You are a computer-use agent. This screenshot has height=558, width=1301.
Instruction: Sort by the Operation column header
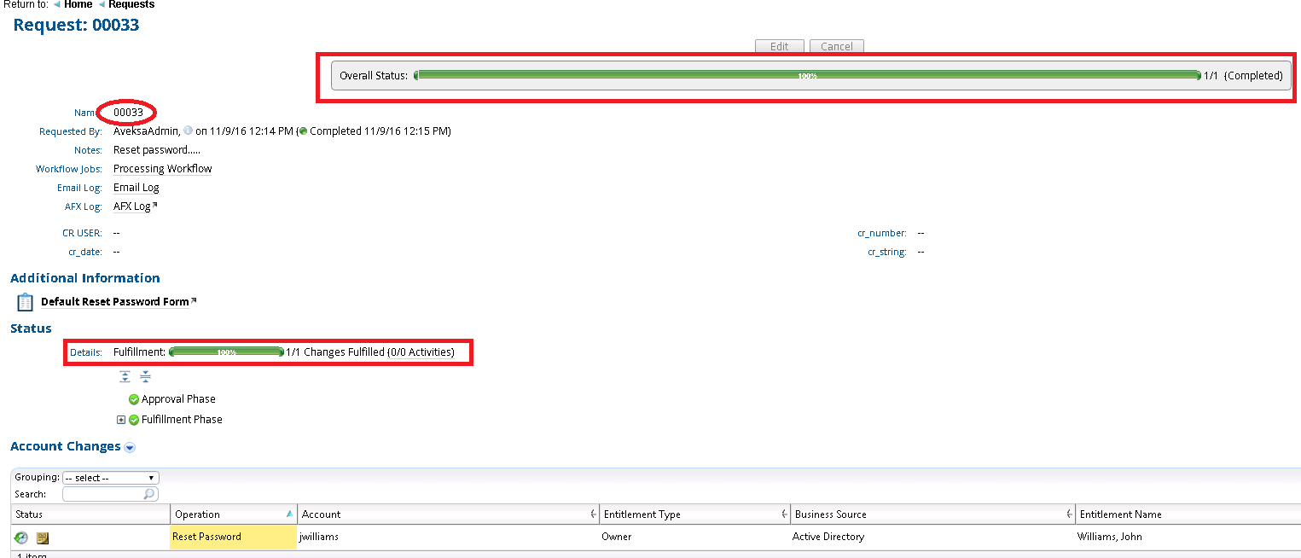click(x=197, y=514)
